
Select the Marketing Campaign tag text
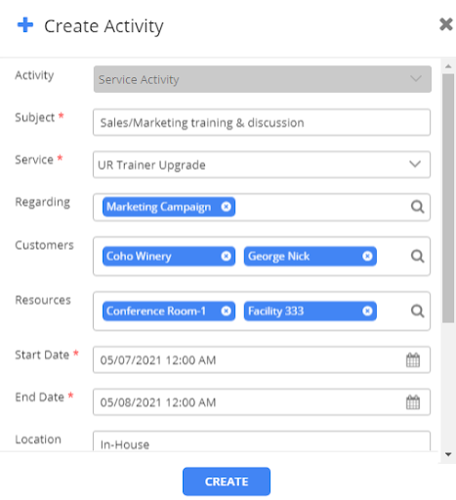coord(159,207)
